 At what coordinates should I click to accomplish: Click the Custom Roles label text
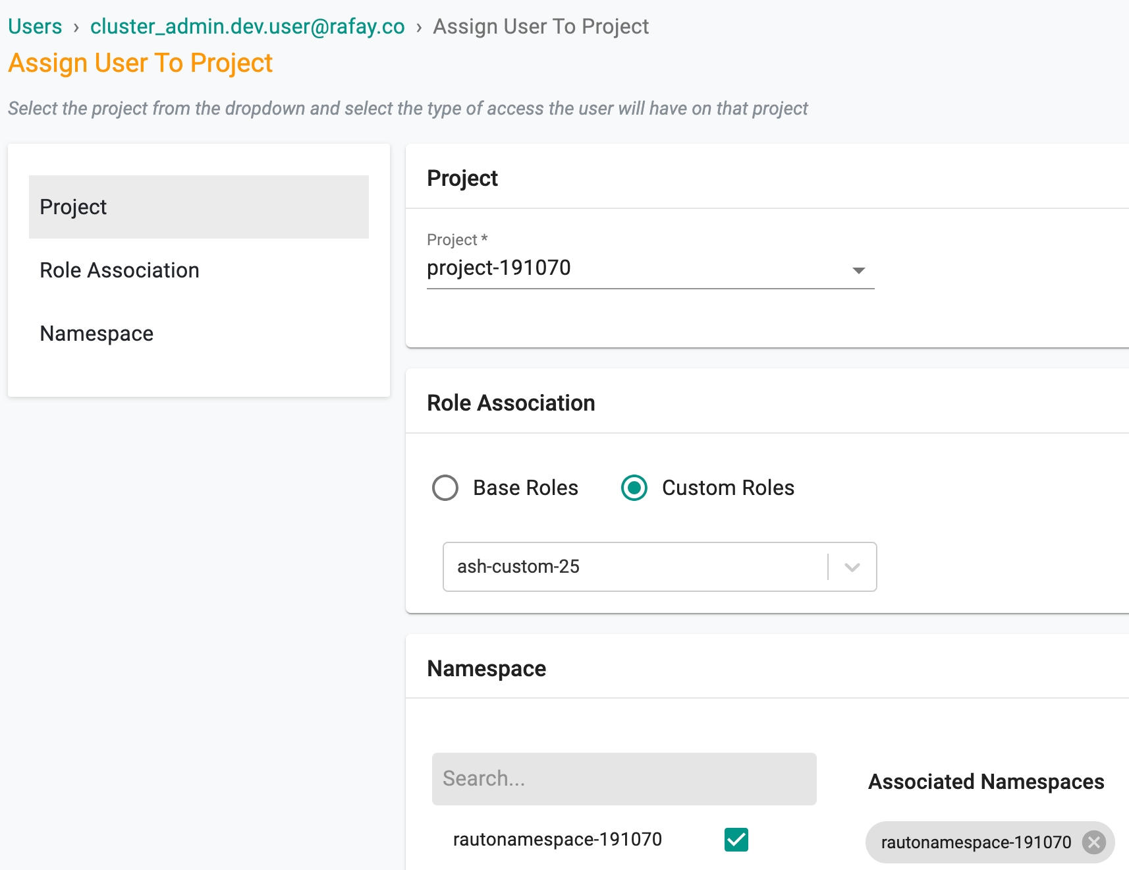(x=728, y=488)
